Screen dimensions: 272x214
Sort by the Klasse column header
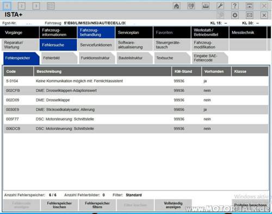(x=250, y=71)
